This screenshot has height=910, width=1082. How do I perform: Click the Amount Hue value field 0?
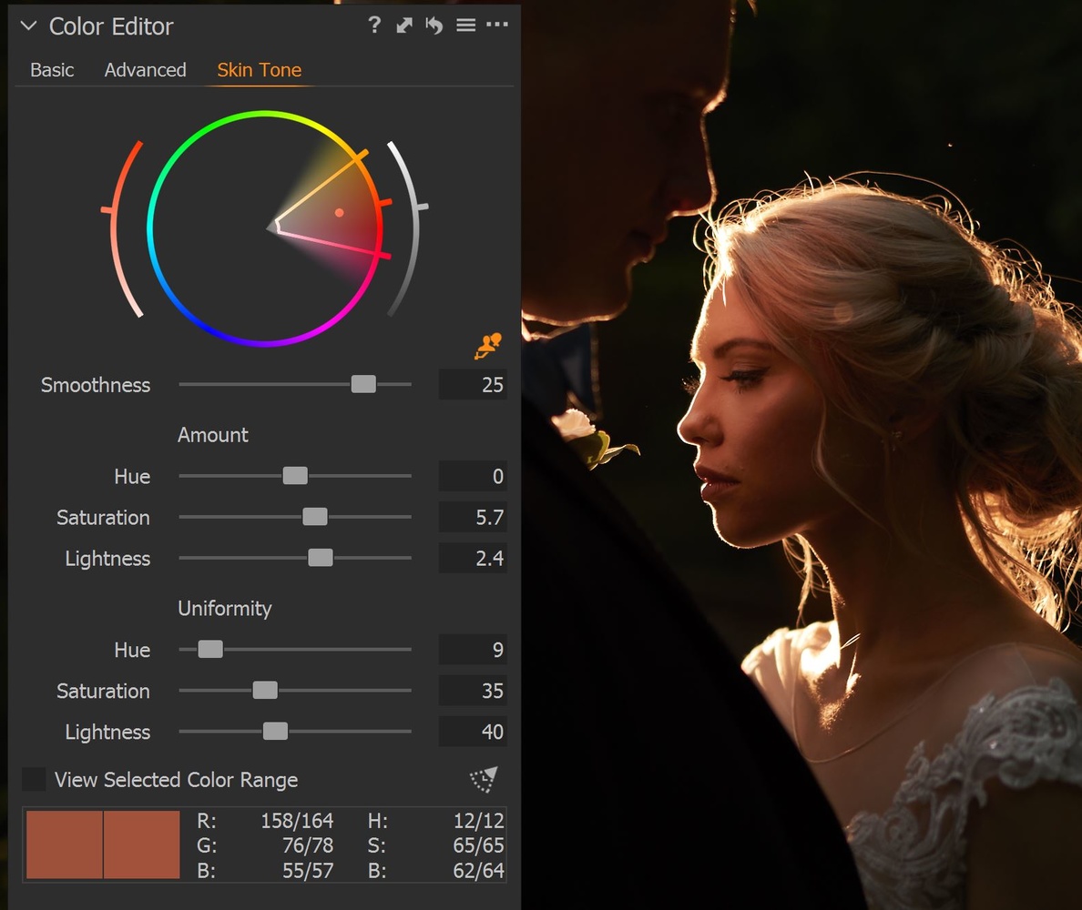(x=473, y=476)
